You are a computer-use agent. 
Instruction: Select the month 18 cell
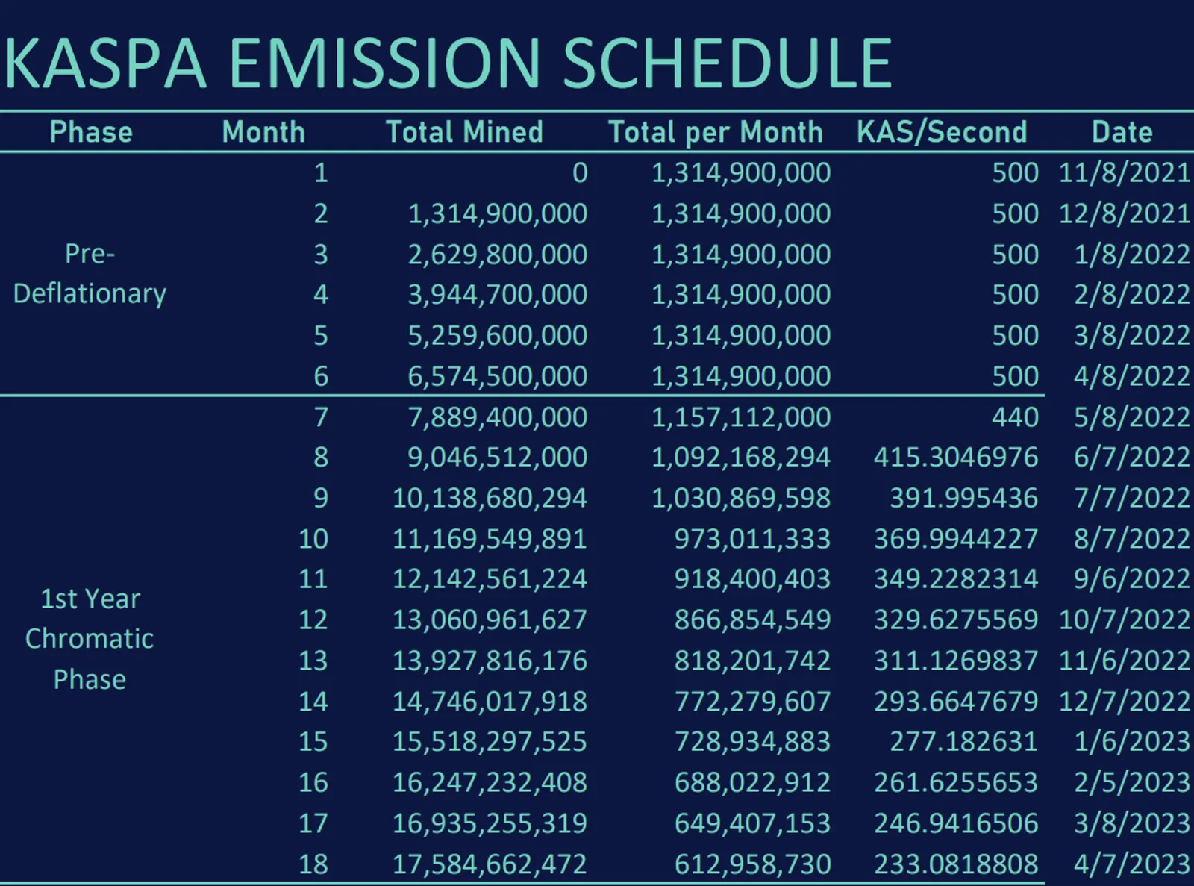[313, 864]
